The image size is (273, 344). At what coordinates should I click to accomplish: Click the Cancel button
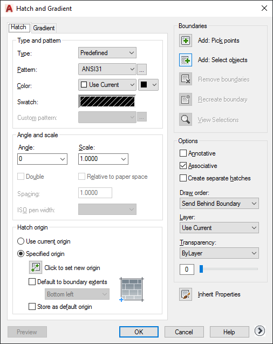pos(184,332)
